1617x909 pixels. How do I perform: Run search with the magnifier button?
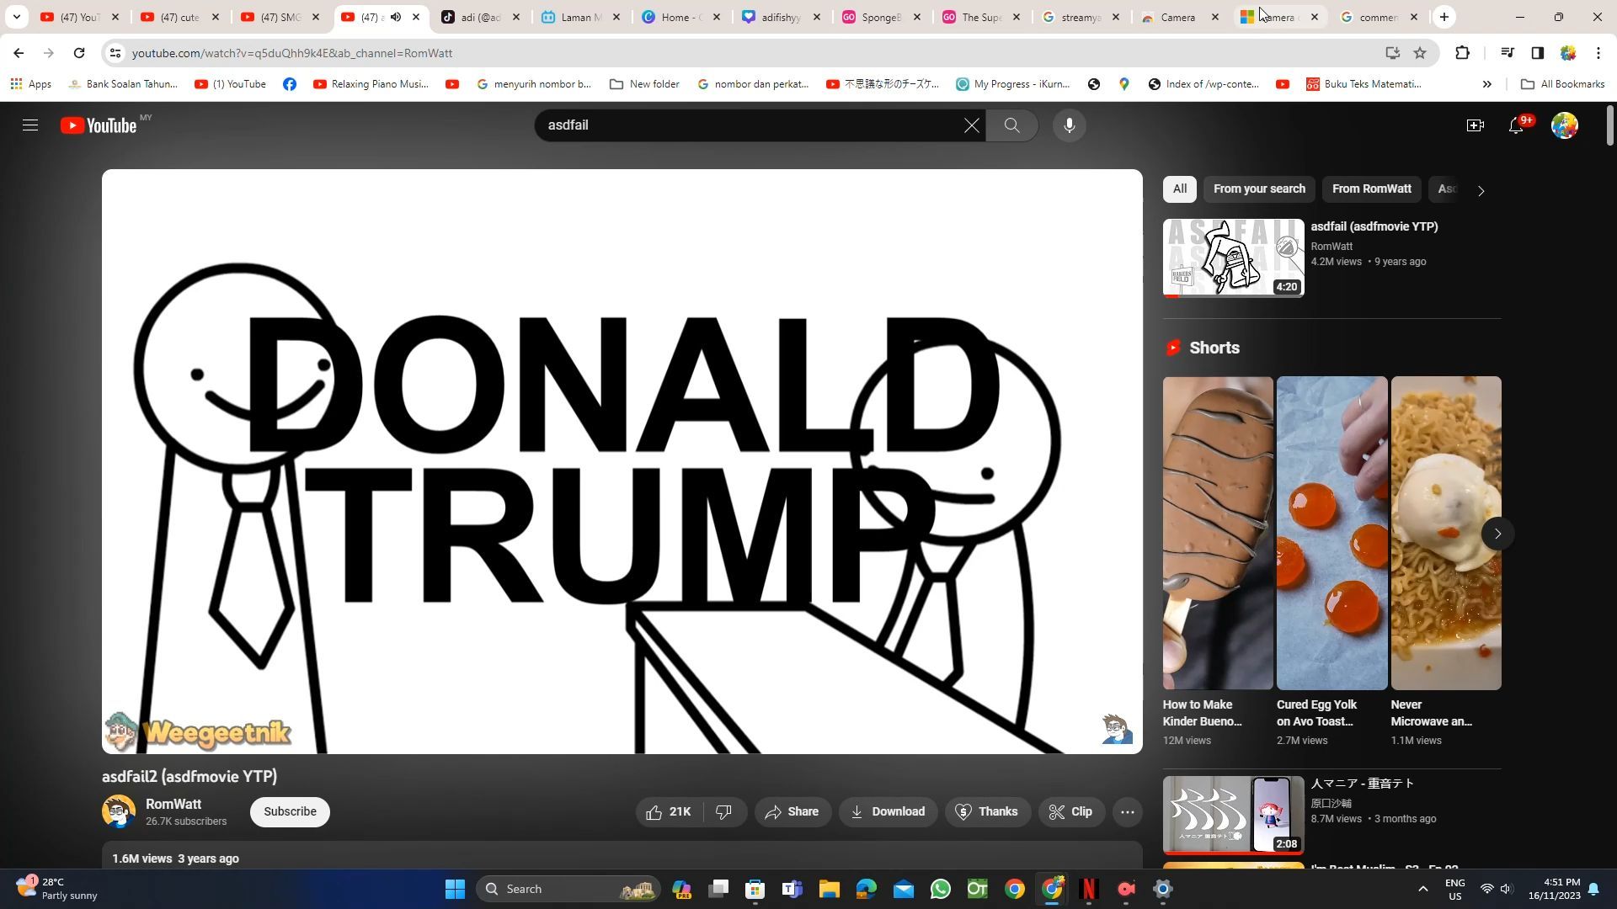tap(1011, 125)
